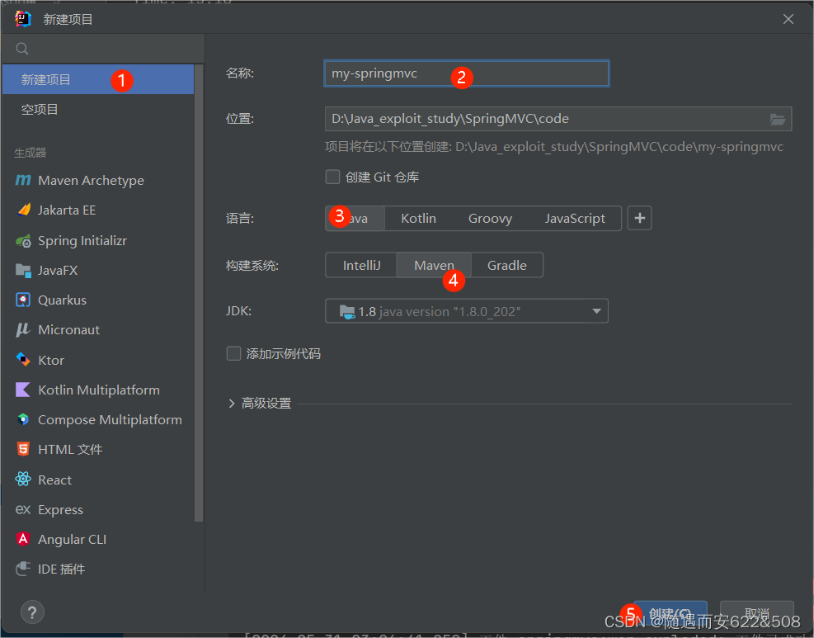Select the Jakarta EE generator

70,210
